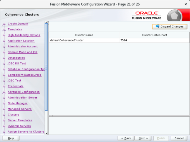The height and width of the screenshot is (142, 190).
Task: Select the defaultCoherenceCluster name cell
Action: pyautogui.click(x=84, y=40)
